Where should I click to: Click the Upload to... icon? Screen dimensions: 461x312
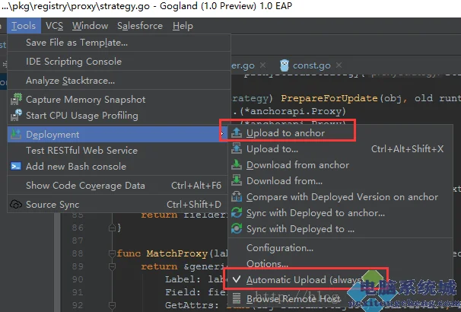tap(237, 149)
